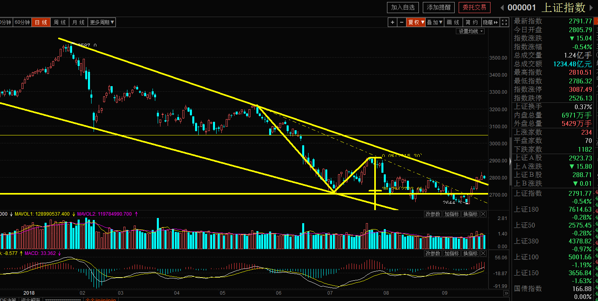
Task: Select the 日线 daily period tab
Action: point(41,22)
